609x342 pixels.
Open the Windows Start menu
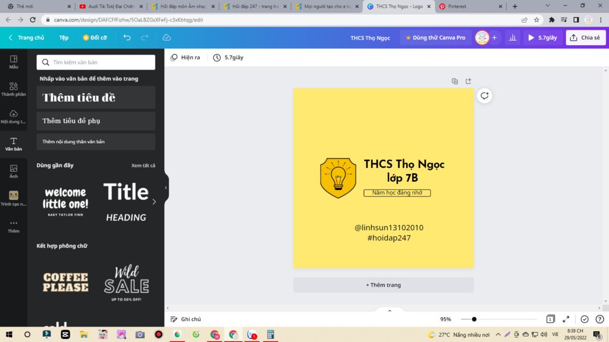(x=9, y=334)
